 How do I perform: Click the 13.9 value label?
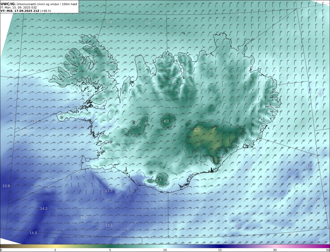(6, 186)
